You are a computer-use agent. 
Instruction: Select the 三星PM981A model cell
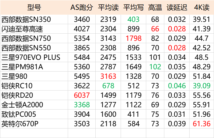point(34,67)
